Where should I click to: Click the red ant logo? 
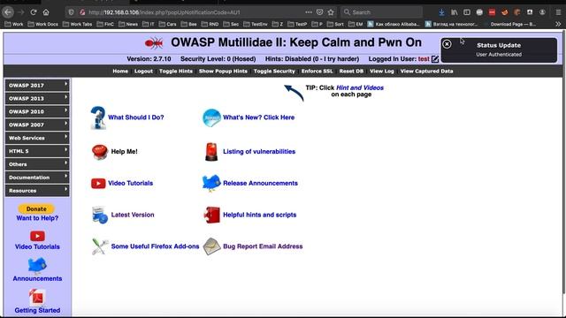pyautogui.click(x=154, y=43)
